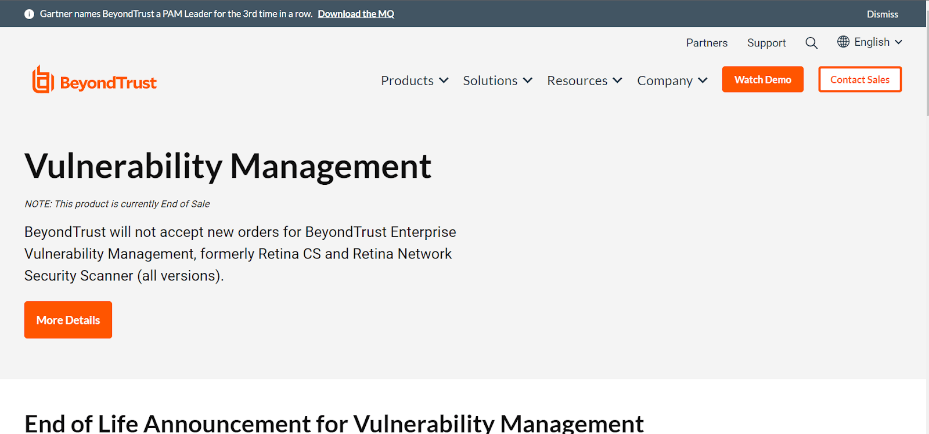Open the Products navigation item
The width and height of the screenshot is (929, 434).
pyautogui.click(x=407, y=81)
